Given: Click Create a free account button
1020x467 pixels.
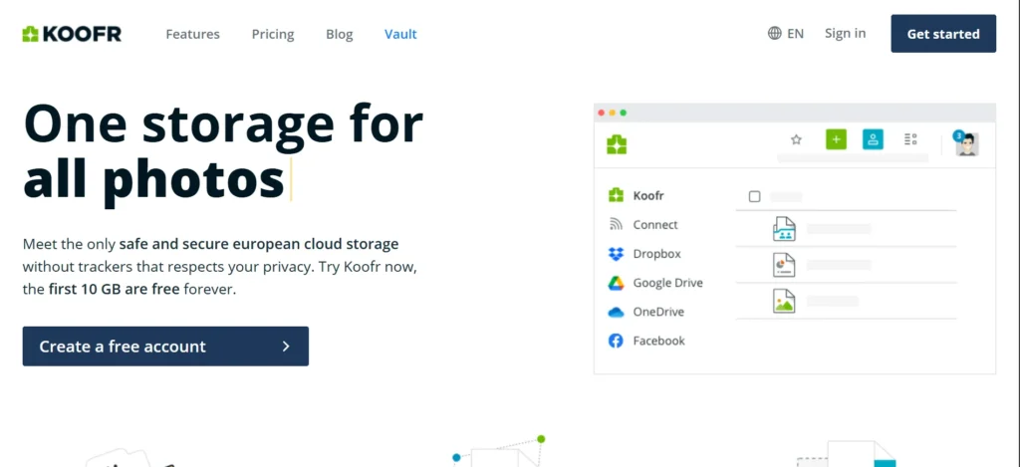Looking at the screenshot, I should point(165,347).
